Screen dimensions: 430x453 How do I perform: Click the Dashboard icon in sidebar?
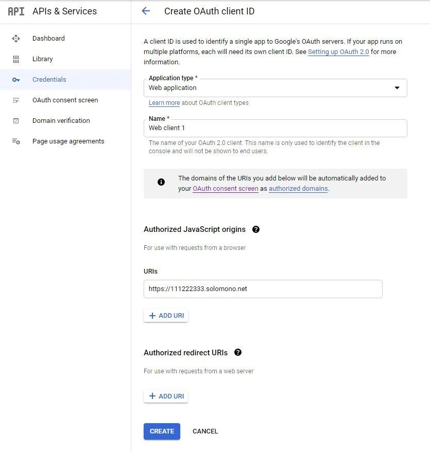click(16, 39)
